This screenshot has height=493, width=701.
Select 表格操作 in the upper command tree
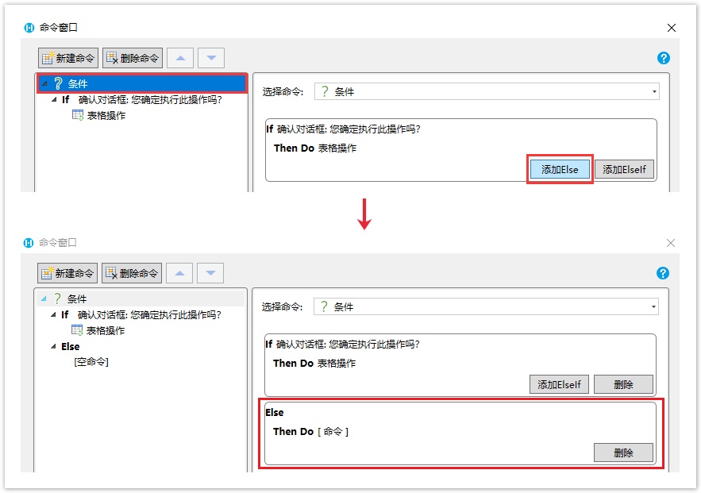coord(105,115)
